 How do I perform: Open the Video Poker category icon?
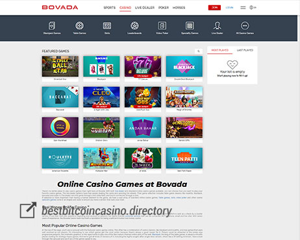[x=162, y=26]
